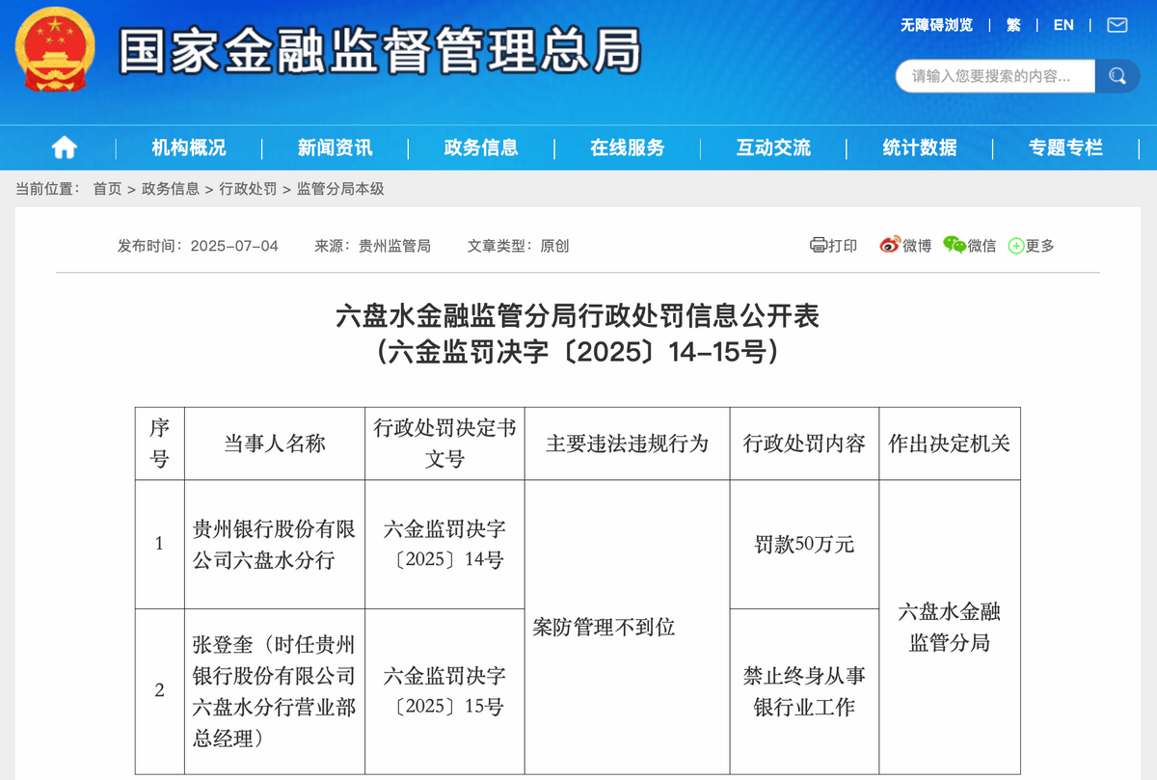Click the 当前位置 breadcrumb label
This screenshot has height=780, width=1157.
(47, 189)
